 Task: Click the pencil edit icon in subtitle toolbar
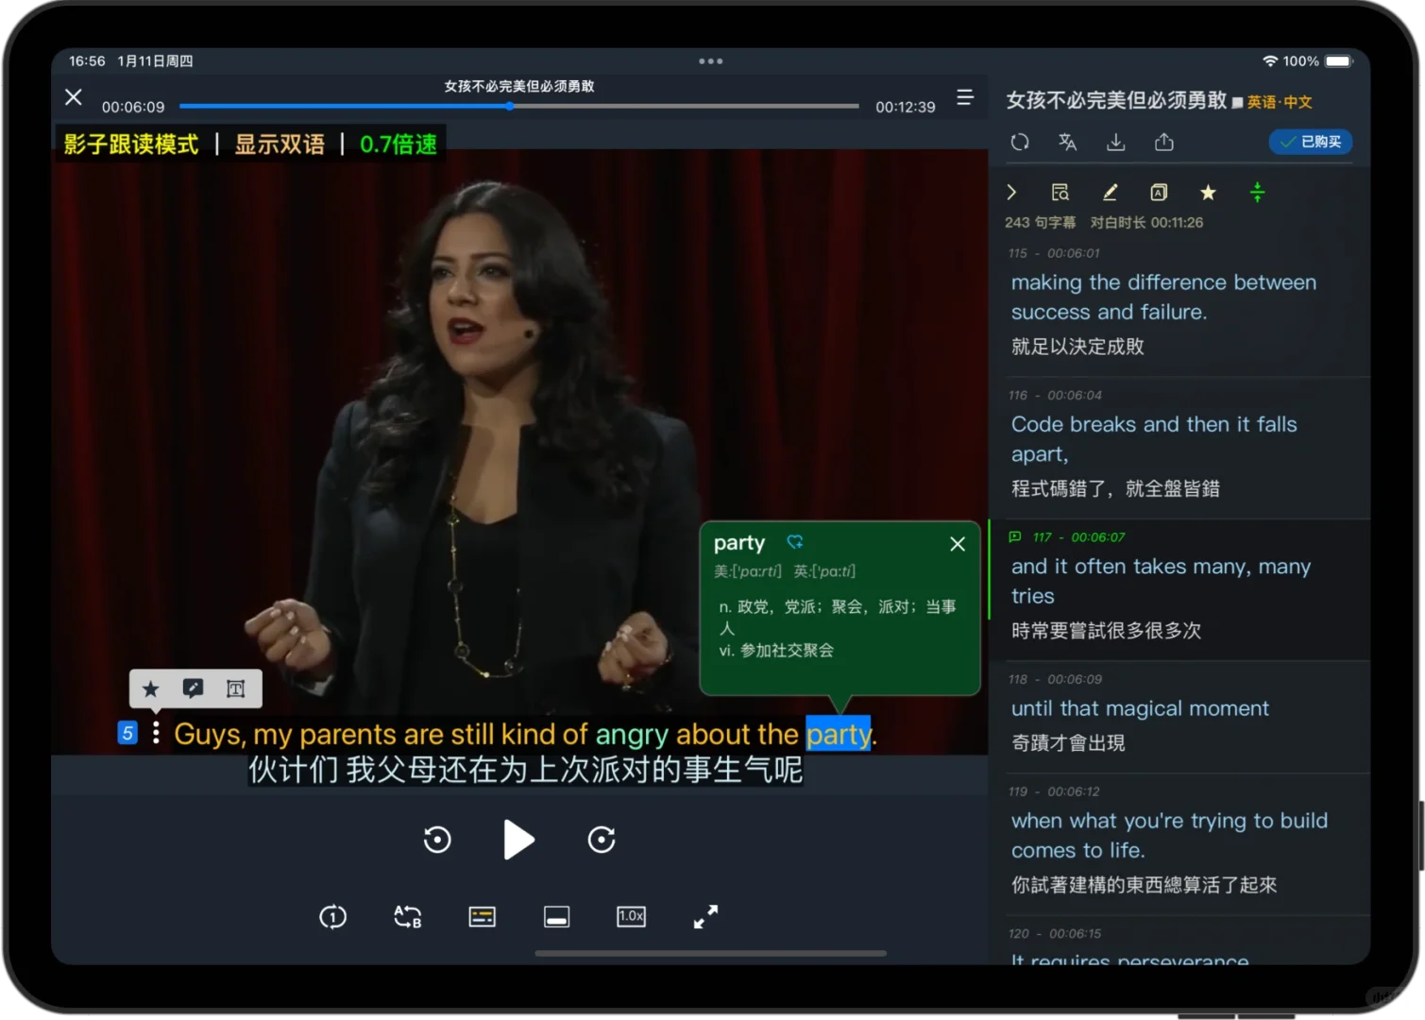[x=1110, y=193]
